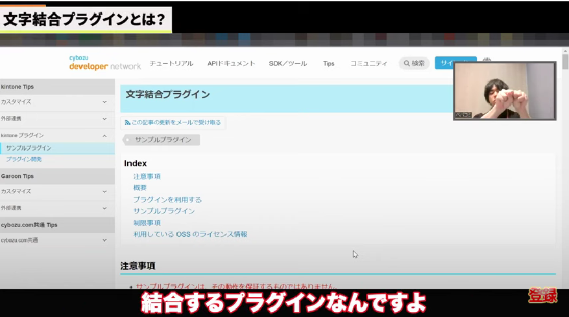Open the Tips menu
Screen dimensions: 569x317
(x=329, y=63)
